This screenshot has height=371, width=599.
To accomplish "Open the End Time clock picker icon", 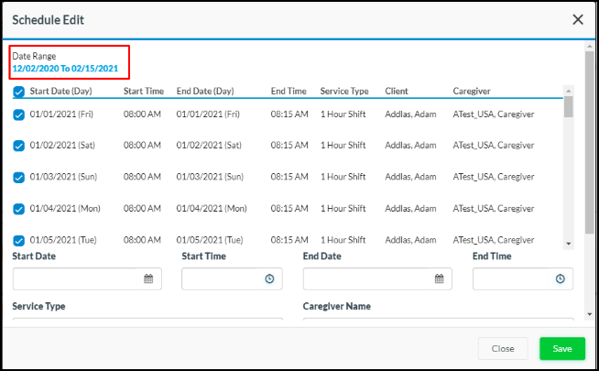I will point(560,278).
